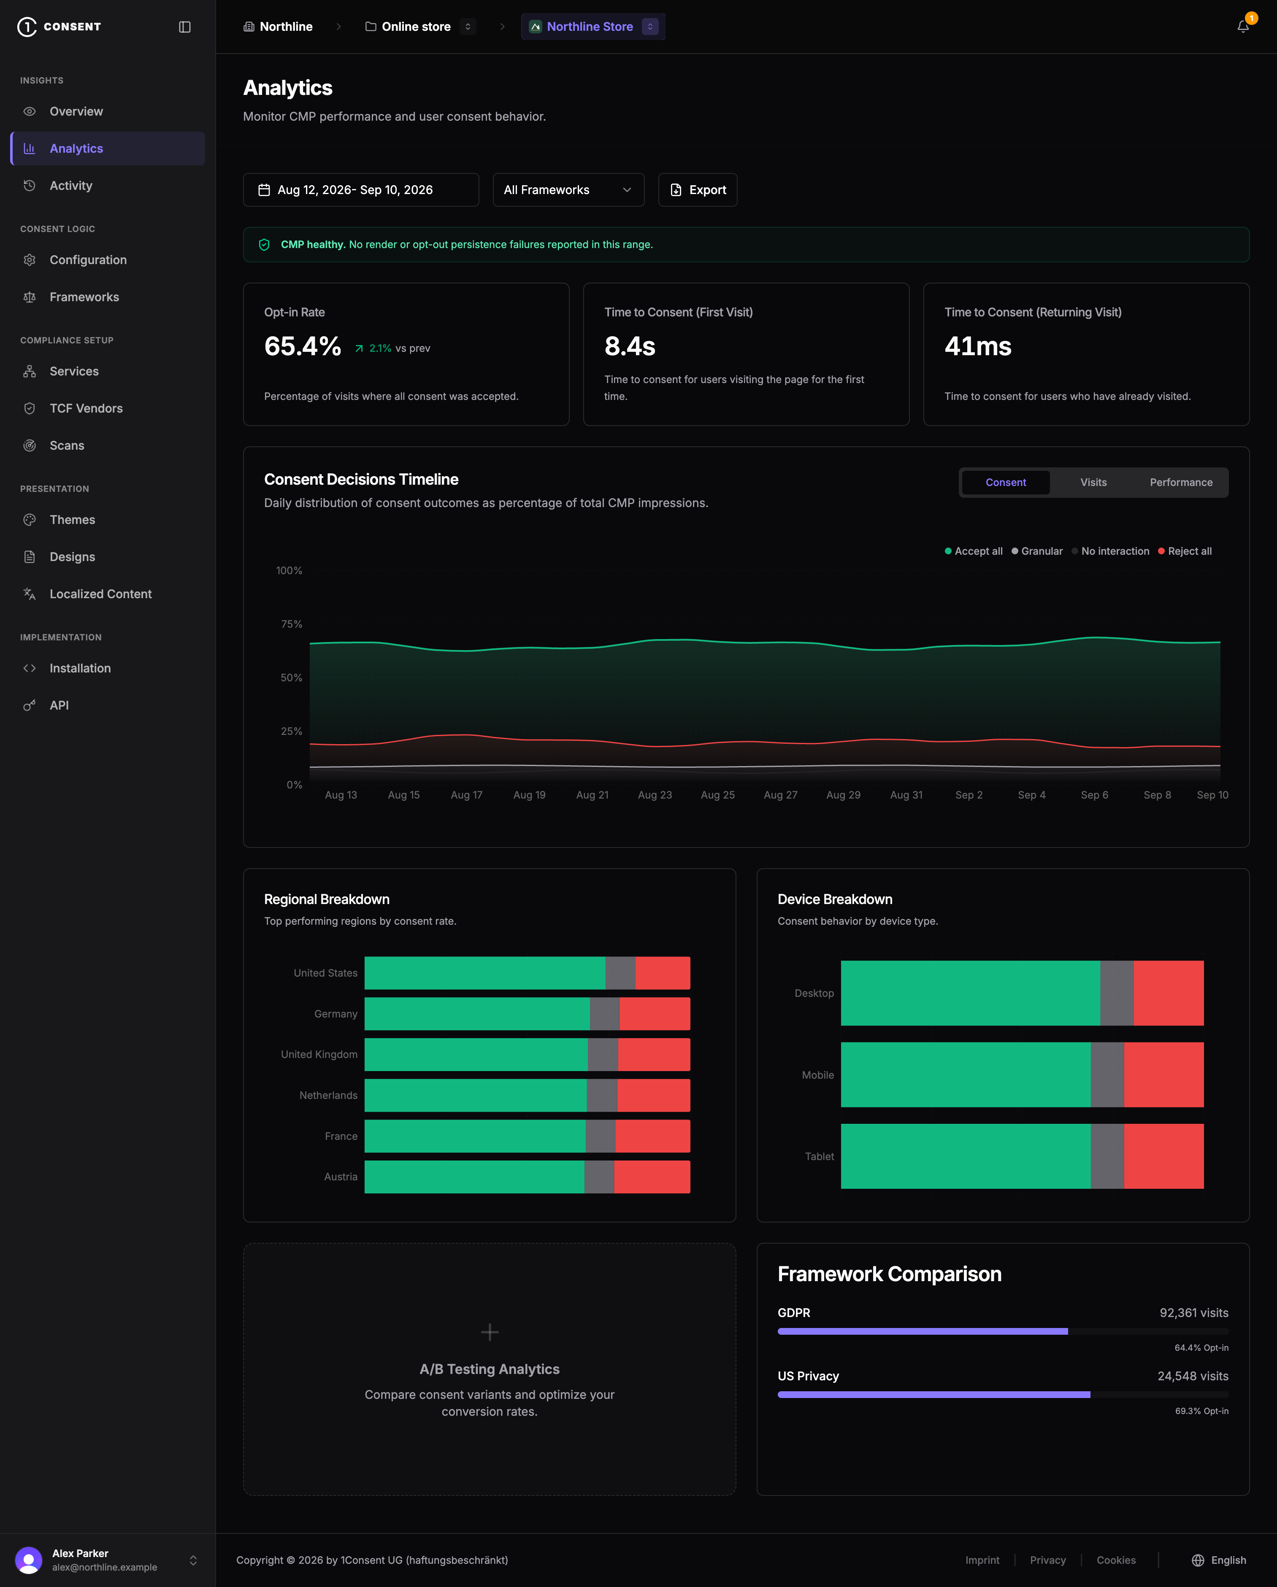Expand the Online store switcher chevron
1277x1587 pixels.
[468, 27]
